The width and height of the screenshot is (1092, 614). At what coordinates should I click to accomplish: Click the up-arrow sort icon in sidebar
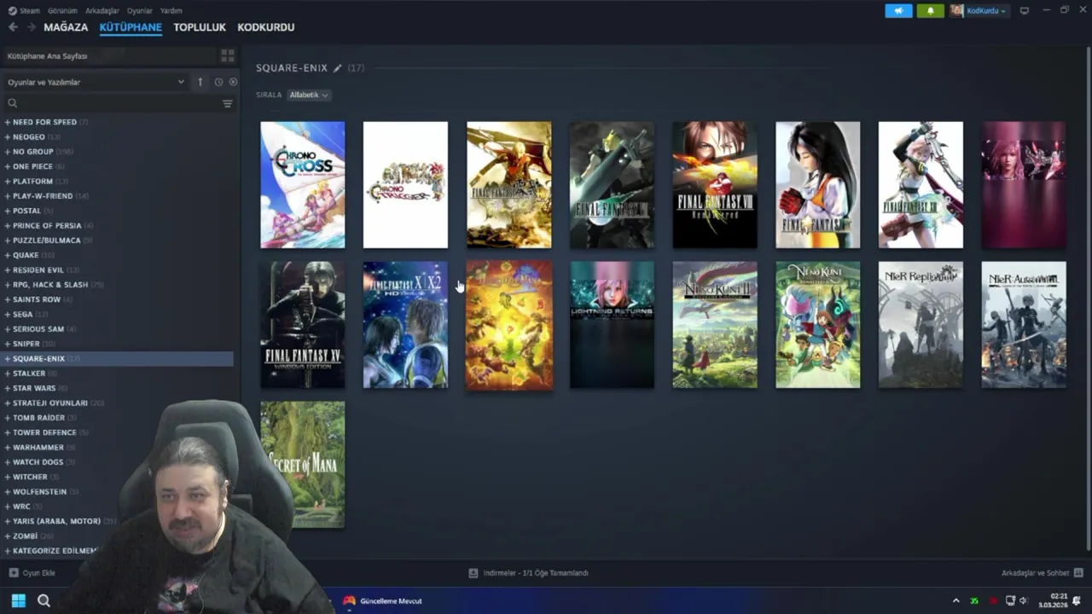200,82
